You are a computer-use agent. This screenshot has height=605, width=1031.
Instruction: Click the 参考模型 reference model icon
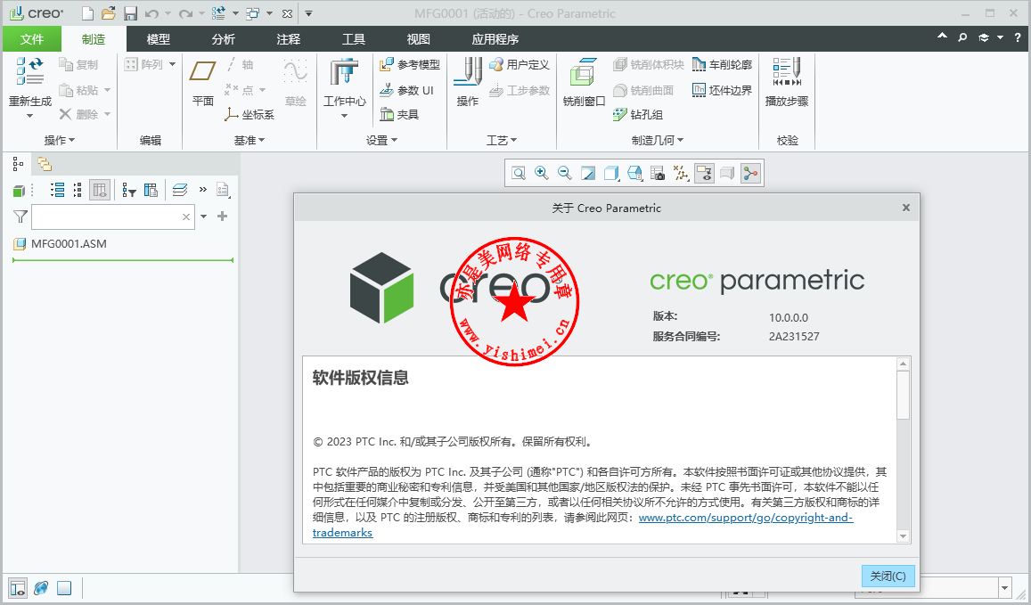[x=410, y=64]
